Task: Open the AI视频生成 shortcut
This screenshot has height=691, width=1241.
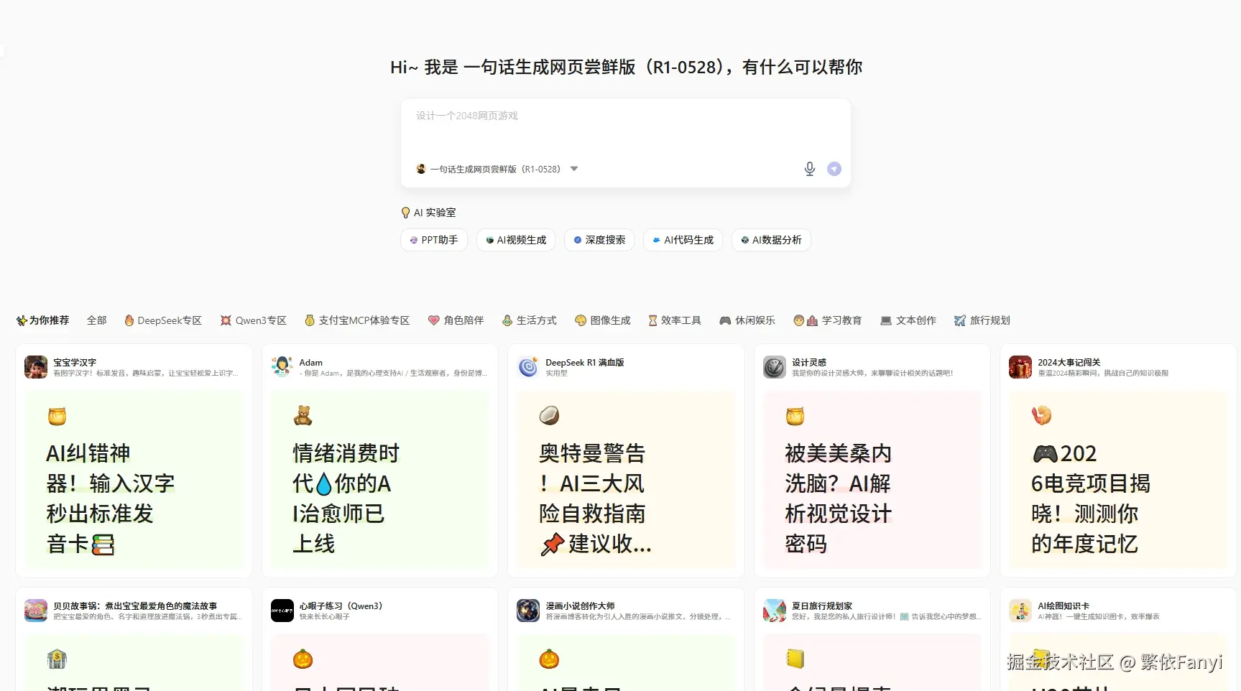Action: (515, 240)
